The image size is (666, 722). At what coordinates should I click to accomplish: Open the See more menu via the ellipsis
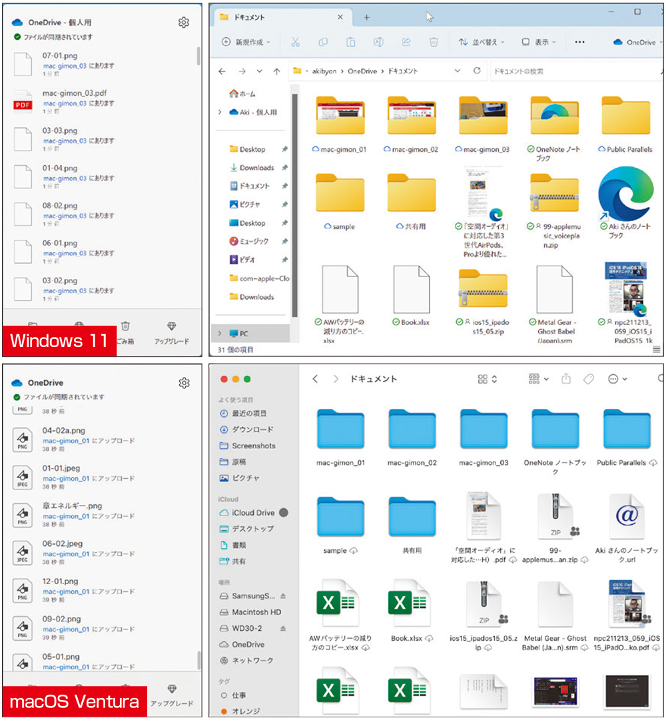(579, 42)
